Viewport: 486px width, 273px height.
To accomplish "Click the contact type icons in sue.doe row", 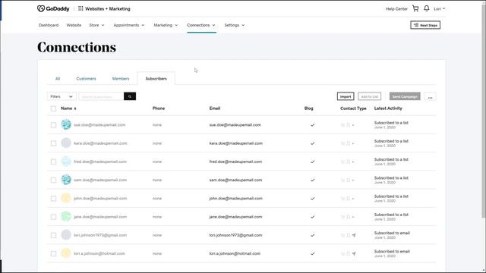I will (347, 125).
